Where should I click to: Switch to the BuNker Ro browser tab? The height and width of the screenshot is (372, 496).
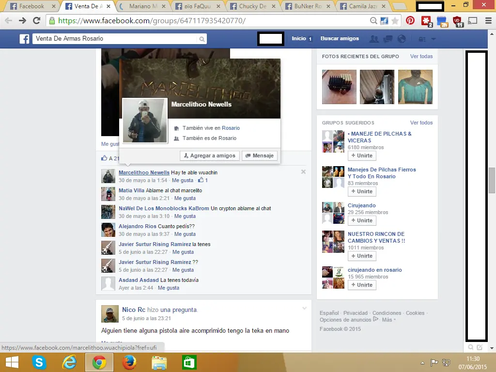[x=308, y=6]
